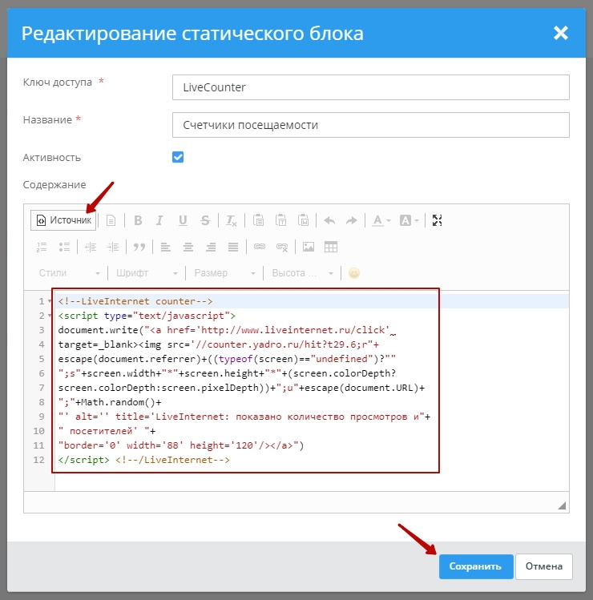The image size is (593, 600).
Task: Click the smiley emoticon icon
Action: pyautogui.click(x=354, y=273)
